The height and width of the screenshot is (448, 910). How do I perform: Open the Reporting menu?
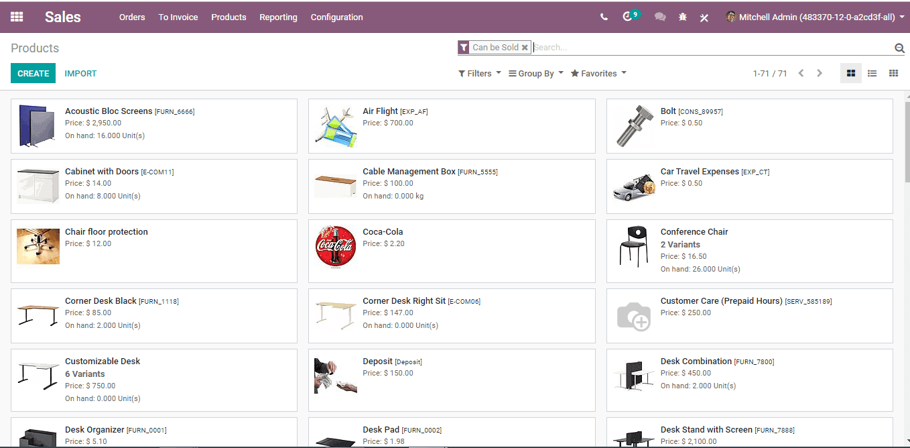click(278, 17)
